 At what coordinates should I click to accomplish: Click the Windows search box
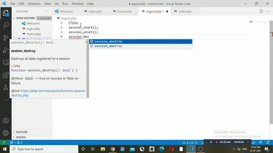tap(44, 149)
